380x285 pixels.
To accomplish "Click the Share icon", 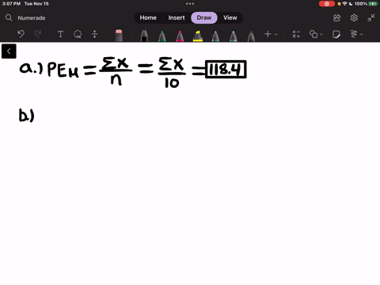I will tap(337, 17).
